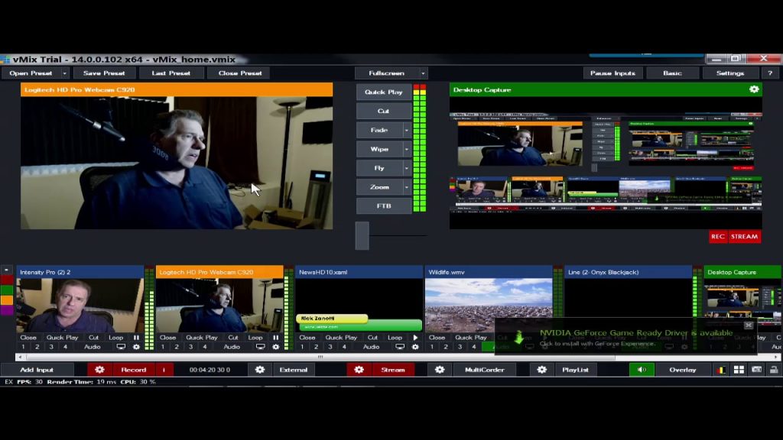Close the NVIDIA driver notification
Screen dimensions: 783x440
tap(748, 325)
